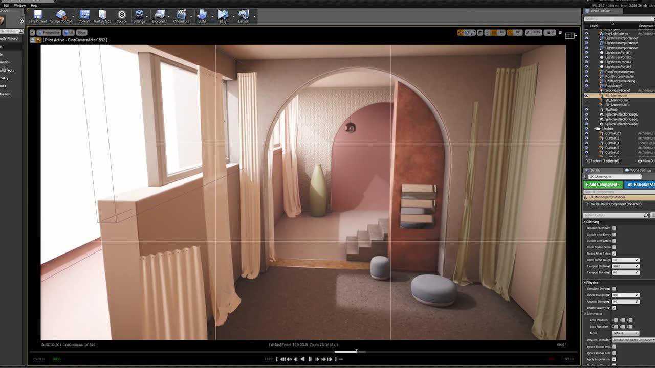Maximize or restore the viewport
Image resolution: width=655 pixels, height=368 pixels.
pos(560,32)
